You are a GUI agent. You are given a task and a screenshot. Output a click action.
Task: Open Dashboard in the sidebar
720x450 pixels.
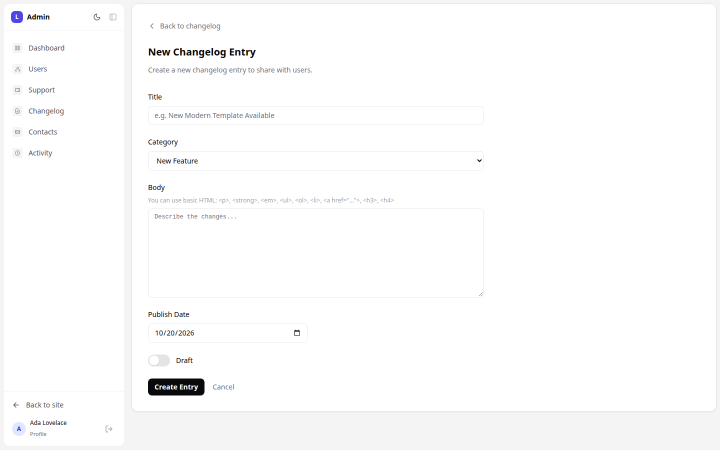point(64,48)
